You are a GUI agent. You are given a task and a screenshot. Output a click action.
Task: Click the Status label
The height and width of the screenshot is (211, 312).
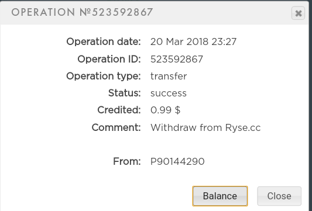click(x=125, y=93)
